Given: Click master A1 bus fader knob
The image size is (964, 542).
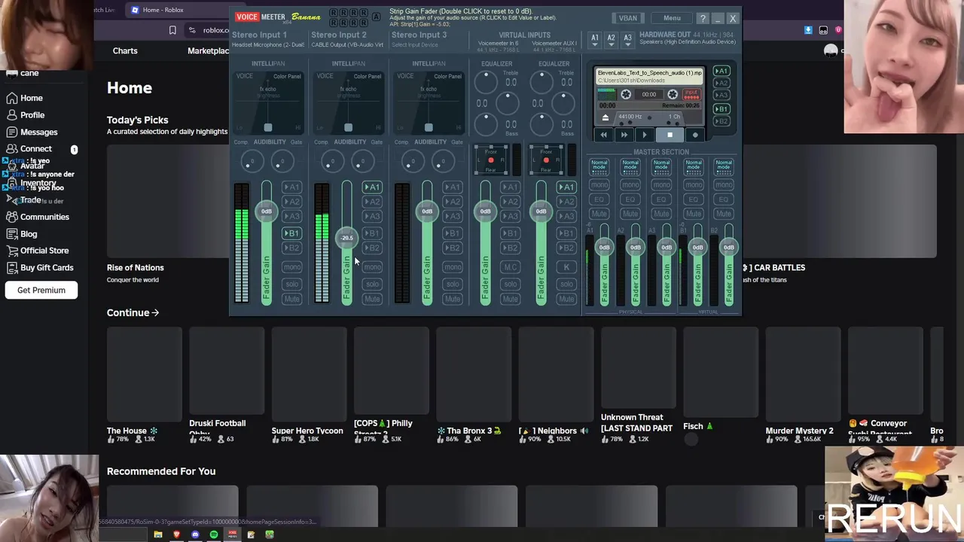Looking at the screenshot, I should tap(604, 247).
